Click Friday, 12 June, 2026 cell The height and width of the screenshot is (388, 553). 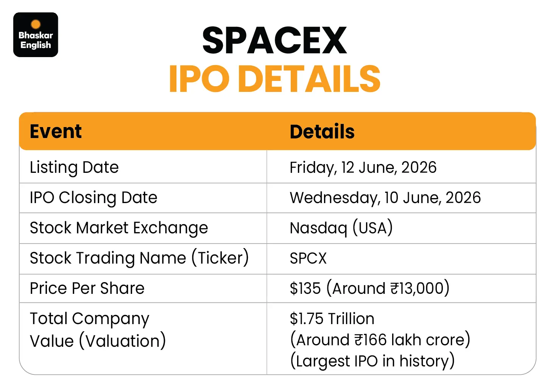pos(363,168)
